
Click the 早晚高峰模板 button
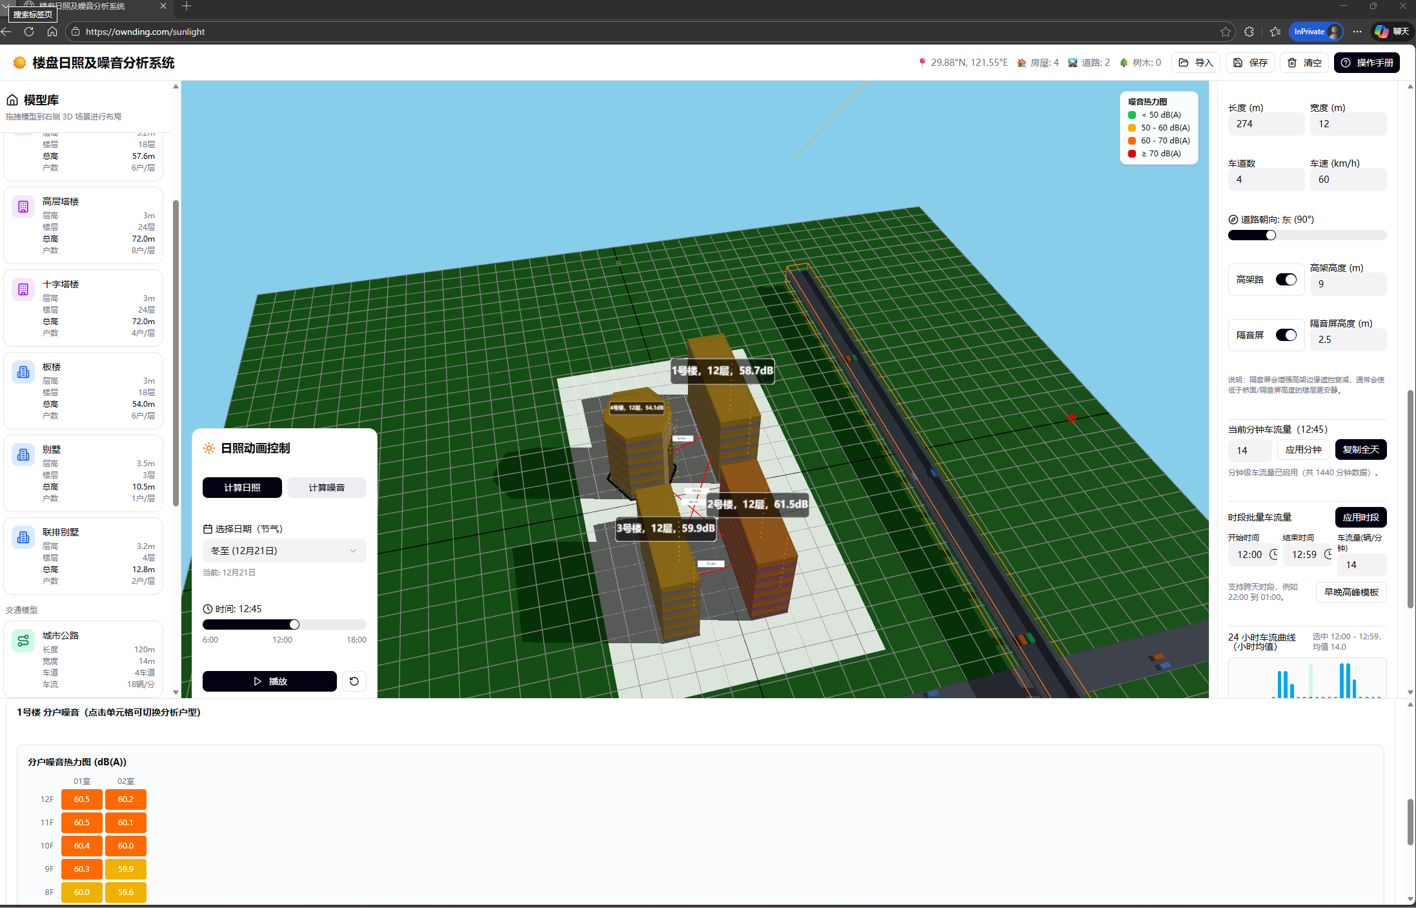coord(1351,592)
